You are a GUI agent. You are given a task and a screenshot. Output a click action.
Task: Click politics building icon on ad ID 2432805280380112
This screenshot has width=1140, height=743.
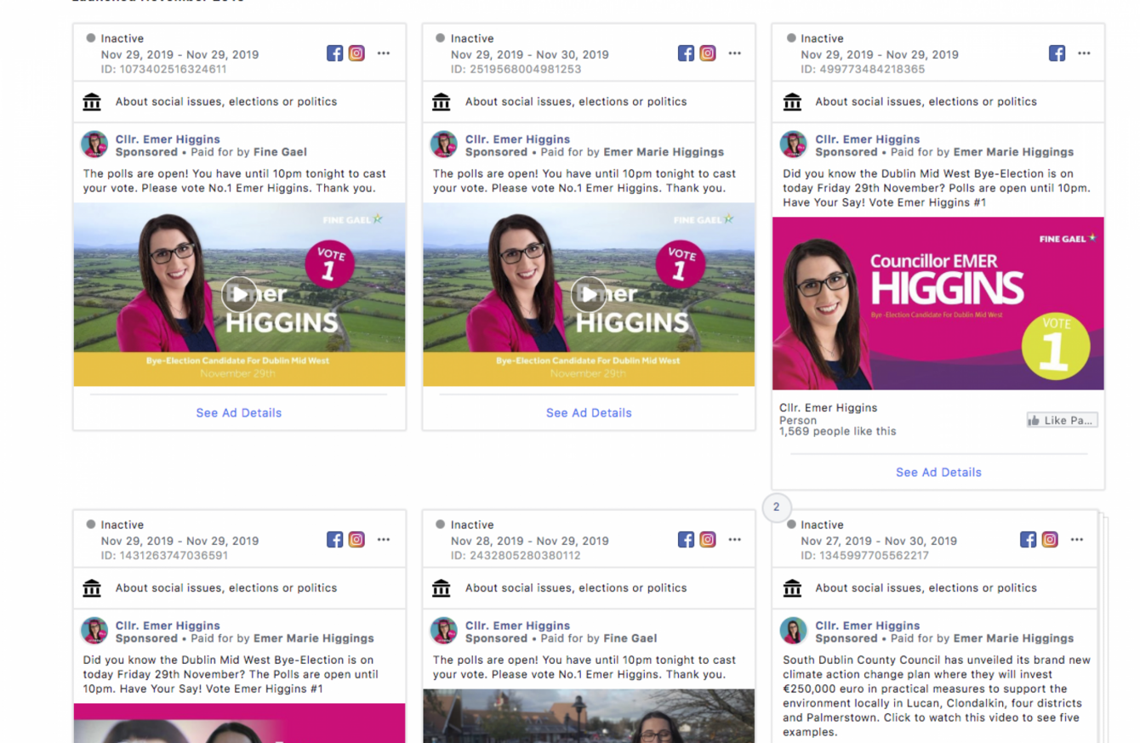[x=441, y=588]
